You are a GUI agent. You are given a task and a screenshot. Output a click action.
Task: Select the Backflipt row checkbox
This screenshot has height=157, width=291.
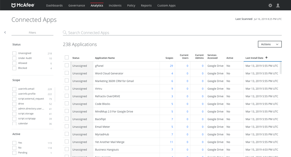pos(67,118)
